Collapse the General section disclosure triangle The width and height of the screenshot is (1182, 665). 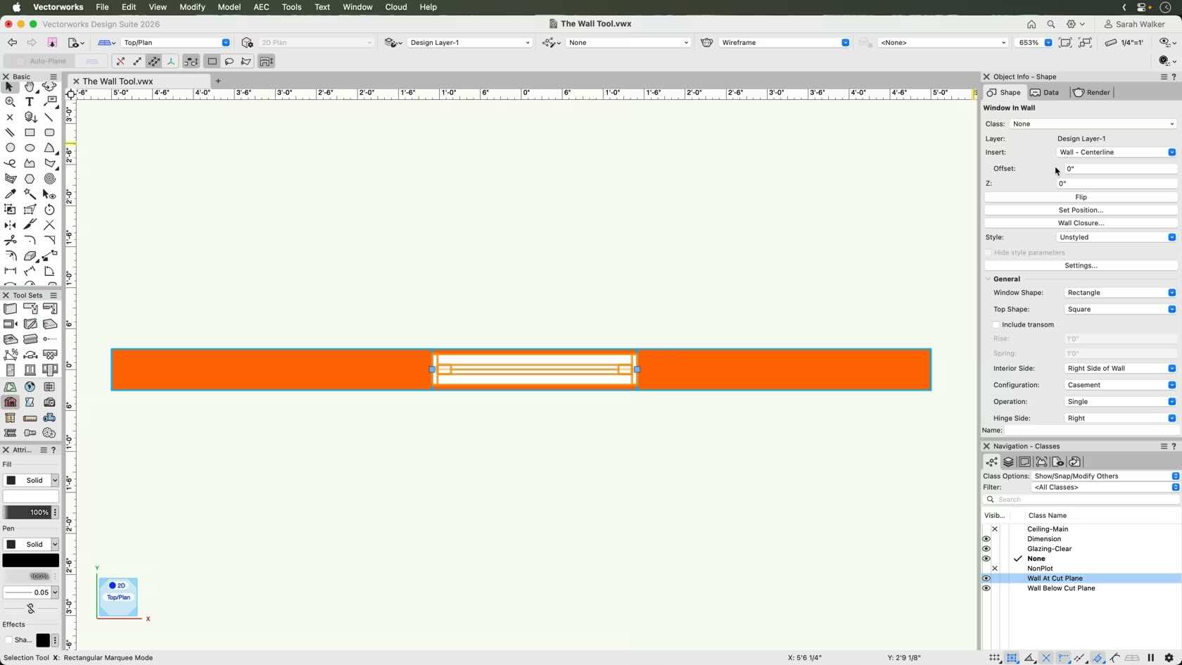[988, 279]
